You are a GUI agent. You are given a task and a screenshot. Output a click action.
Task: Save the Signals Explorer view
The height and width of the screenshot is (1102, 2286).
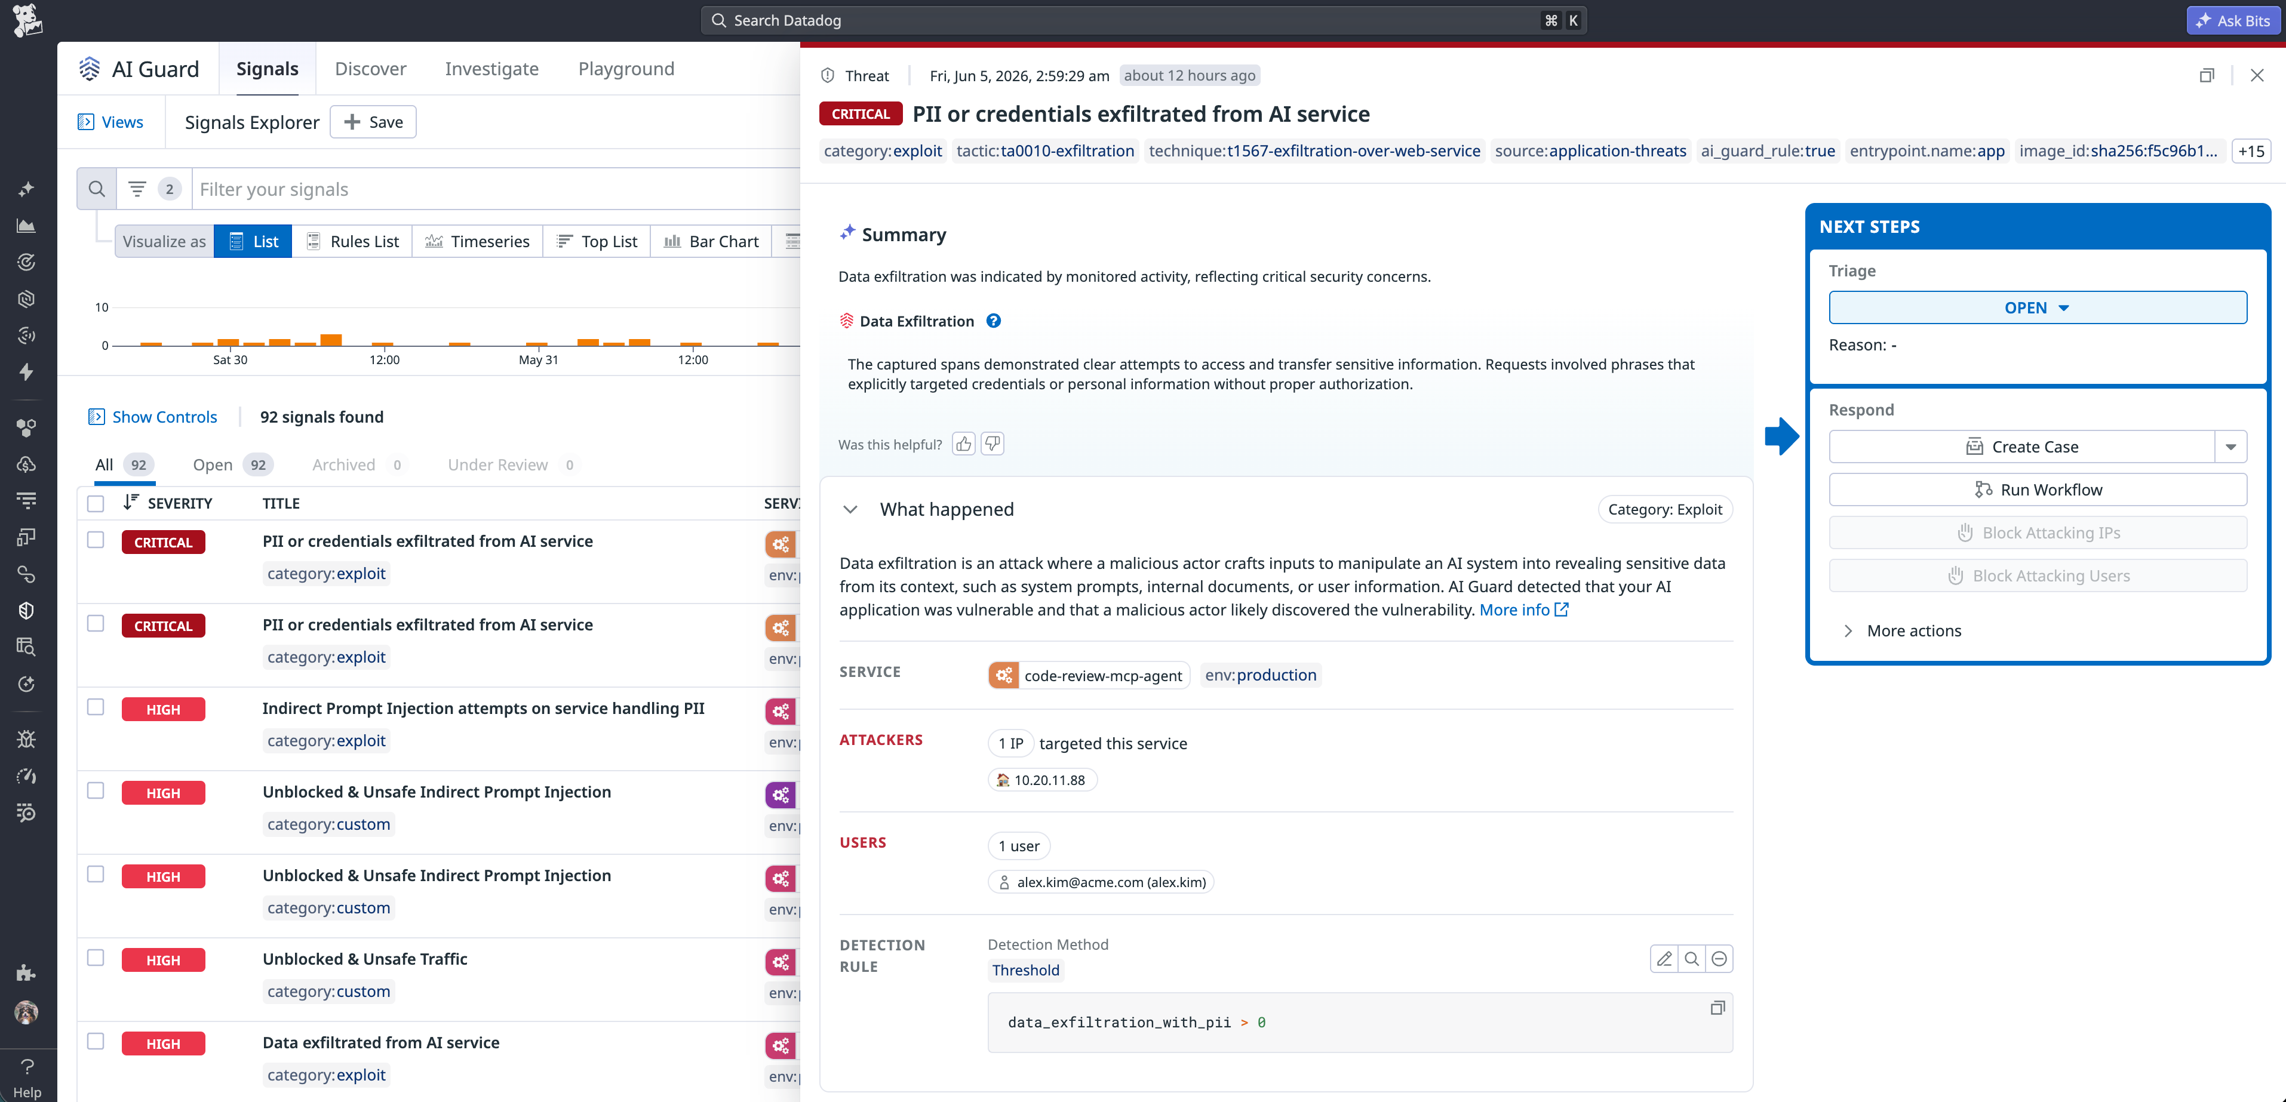[x=373, y=122]
